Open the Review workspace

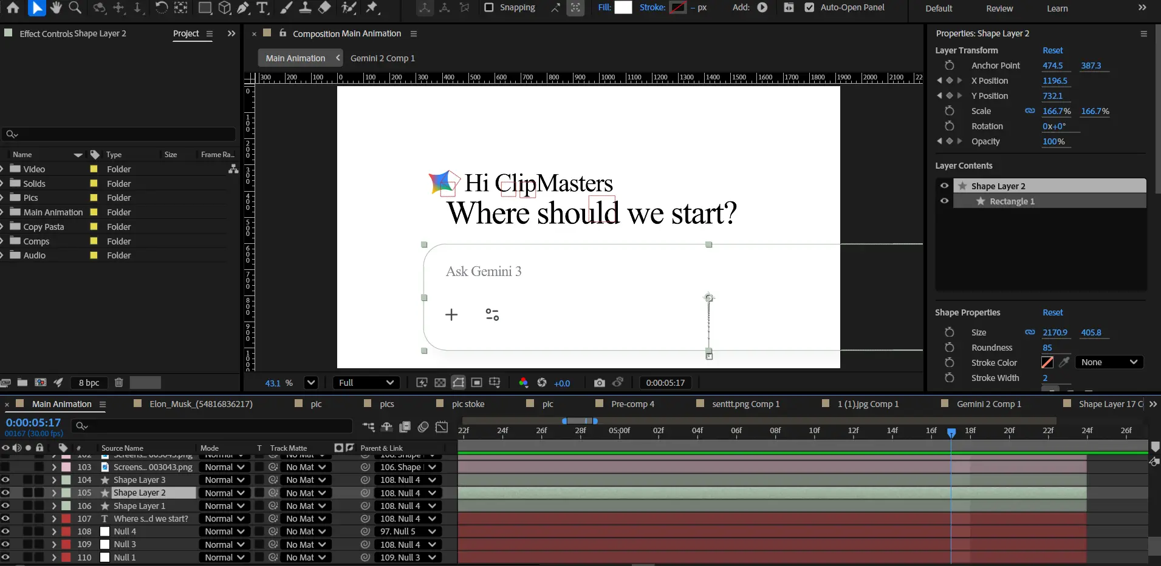click(x=999, y=8)
